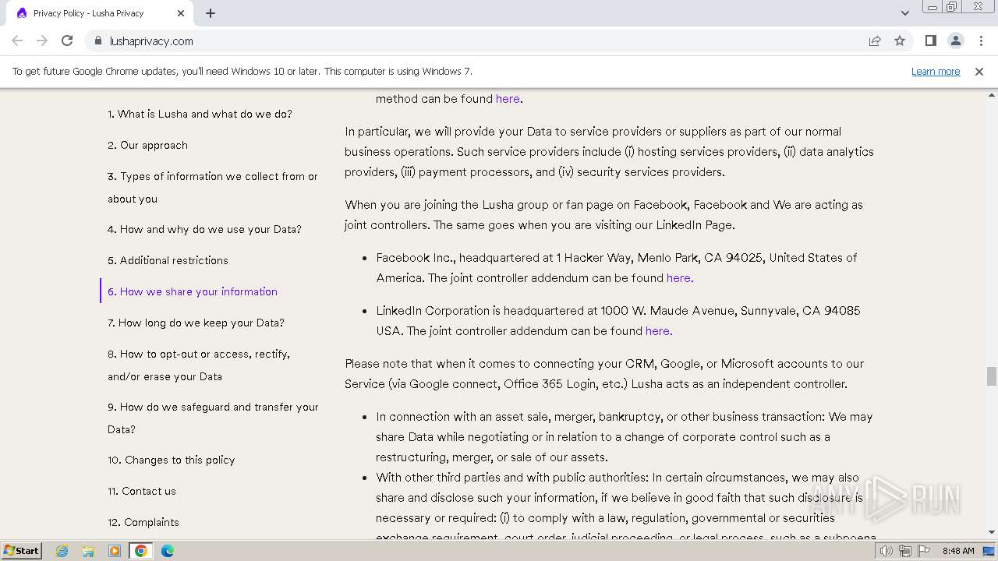Open a new tab with plus button
Screen dimensions: 998x561
click(x=211, y=13)
